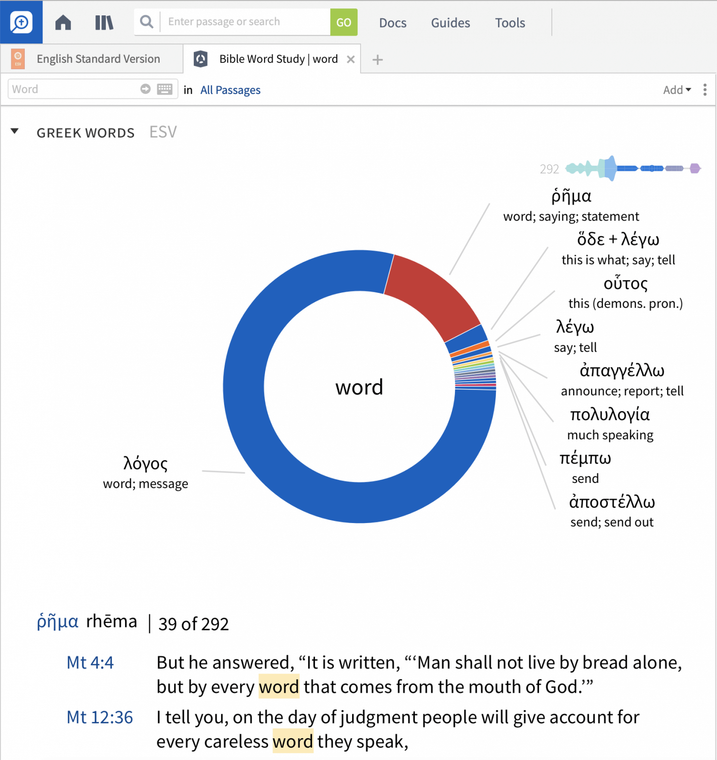The width and height of the screenshot is (717, 760).
Task: Open the Guides menu
Action: pos(450,23)
